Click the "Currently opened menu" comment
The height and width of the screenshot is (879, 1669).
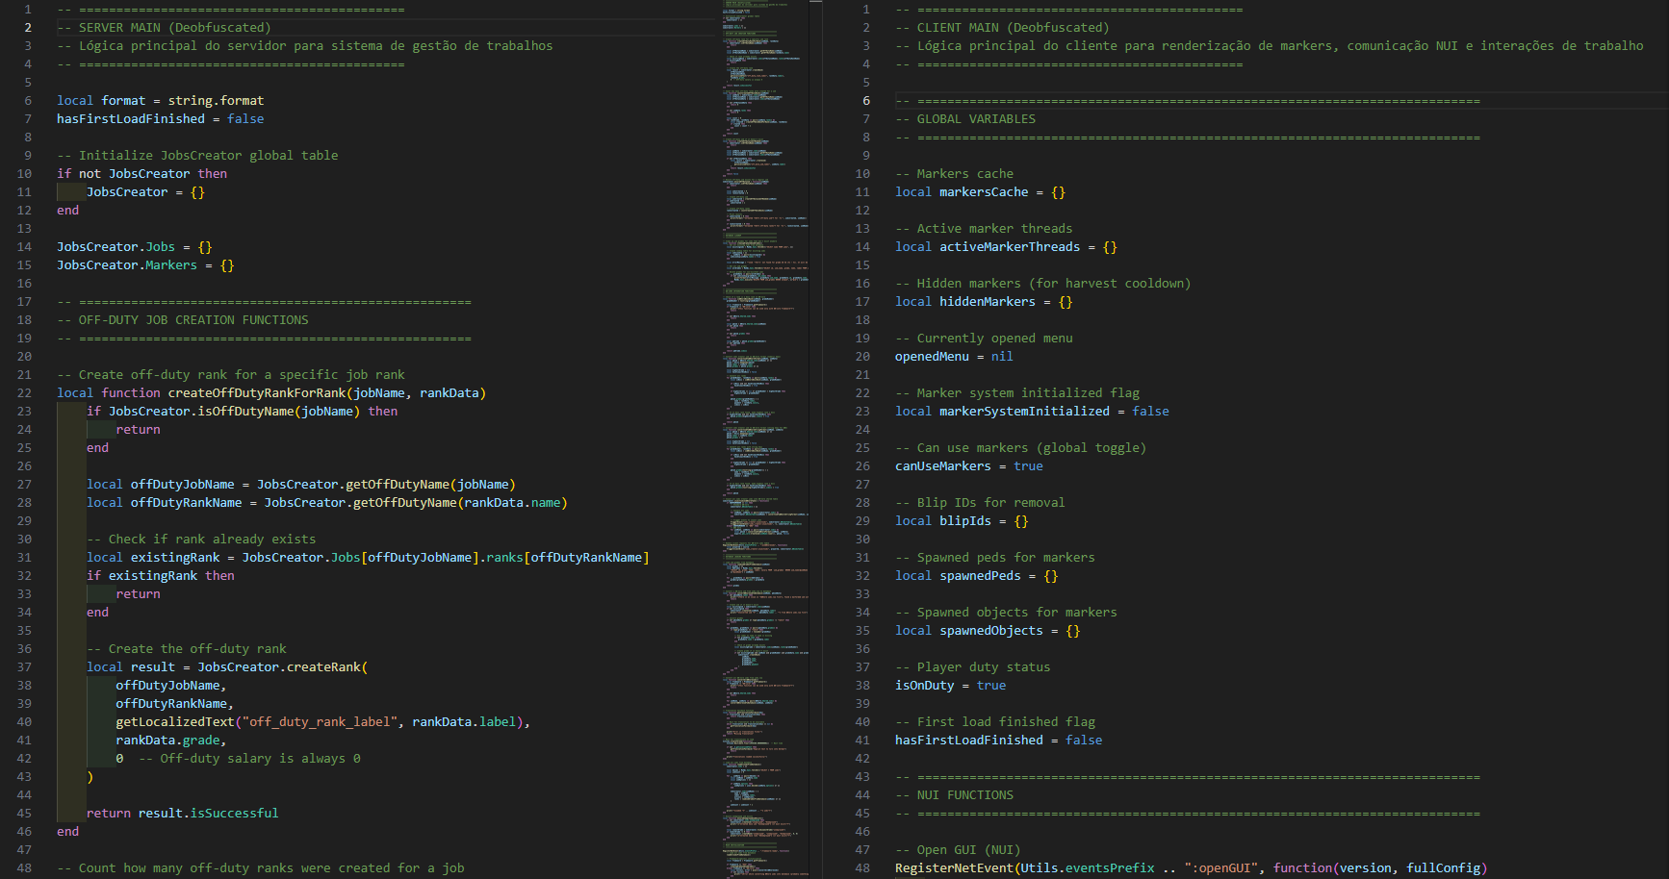[984, 339]
